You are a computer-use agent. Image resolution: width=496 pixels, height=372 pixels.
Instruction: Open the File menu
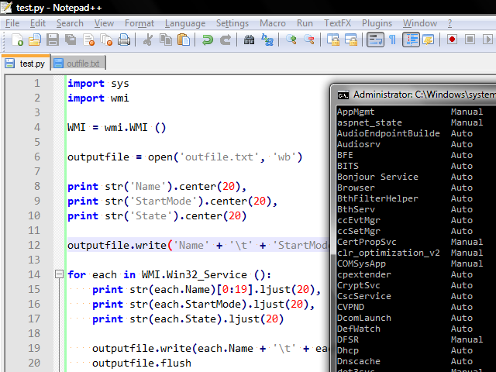tap(12, 23)
